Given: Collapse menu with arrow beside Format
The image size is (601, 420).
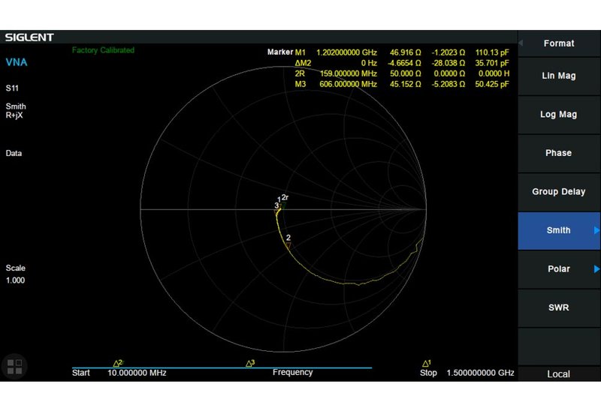Looking at the screenshot, I should point(521,43).
